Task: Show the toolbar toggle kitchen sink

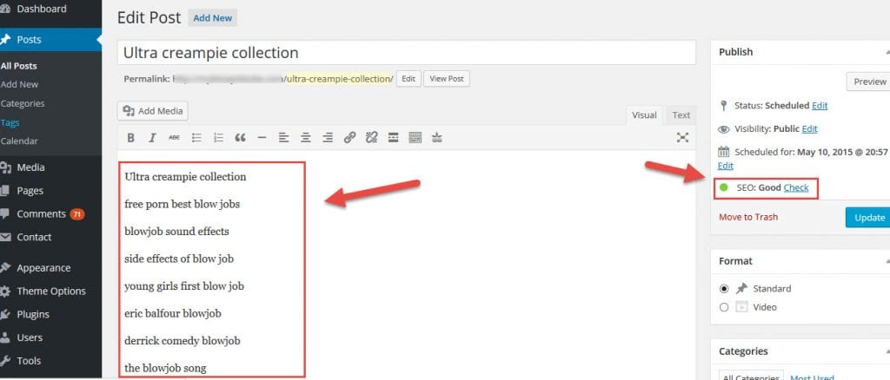Action: tap(415, 137)
